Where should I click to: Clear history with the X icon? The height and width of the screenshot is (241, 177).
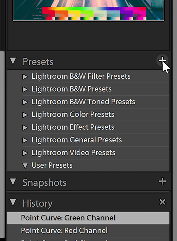pyautogui.click(x=162, y=202)
